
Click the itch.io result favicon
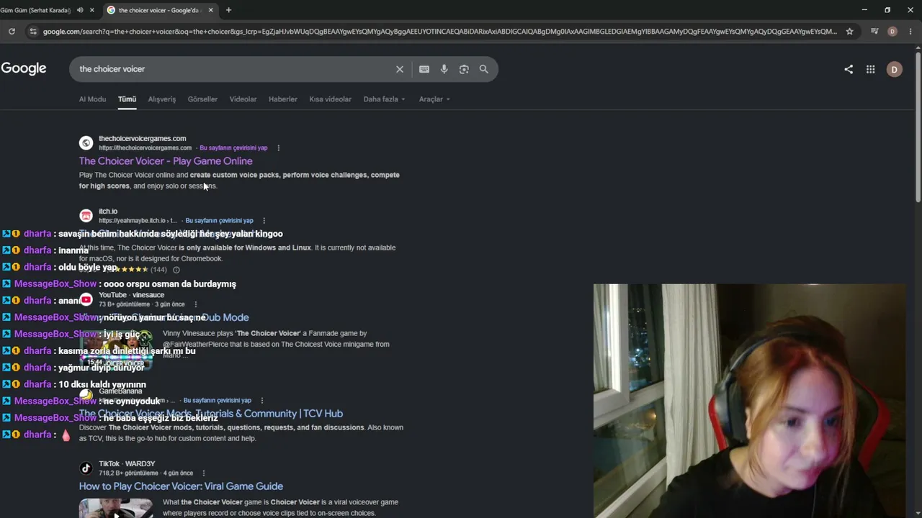pyautogui.click(x=86, y=215)
